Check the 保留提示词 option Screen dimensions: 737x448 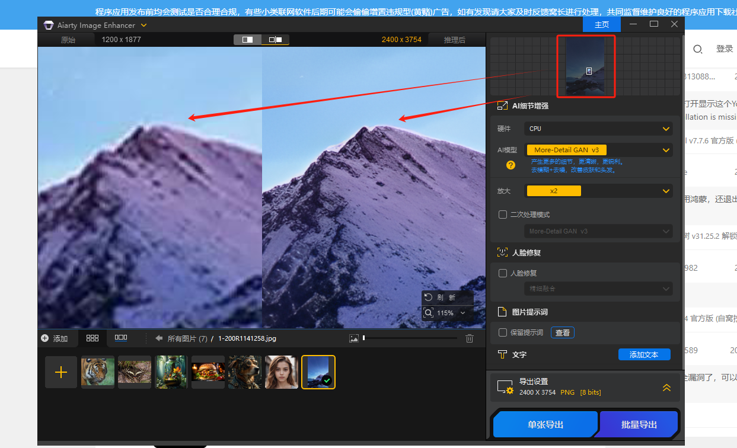(x=503, y=332)
